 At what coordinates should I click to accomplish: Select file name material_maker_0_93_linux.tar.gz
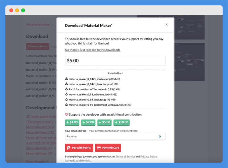(x=87, y=100)
